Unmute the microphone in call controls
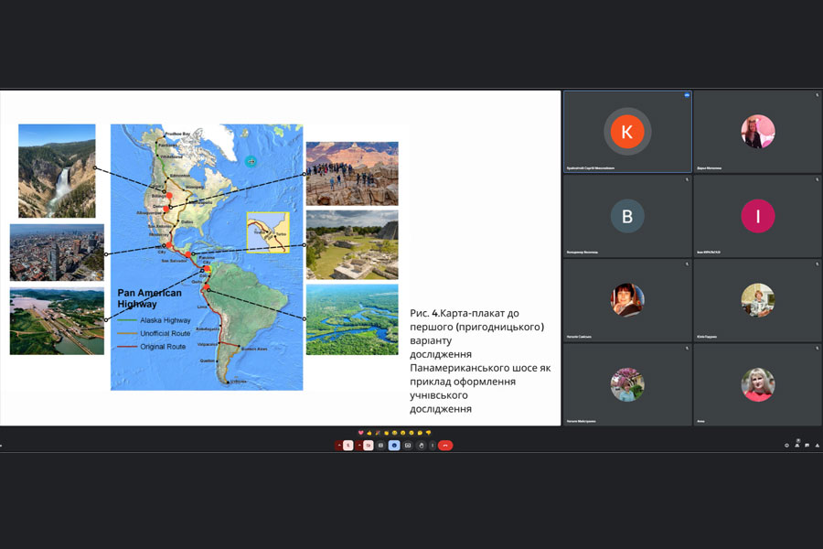Viewport: 823px width, 549px height. (348, 446)
